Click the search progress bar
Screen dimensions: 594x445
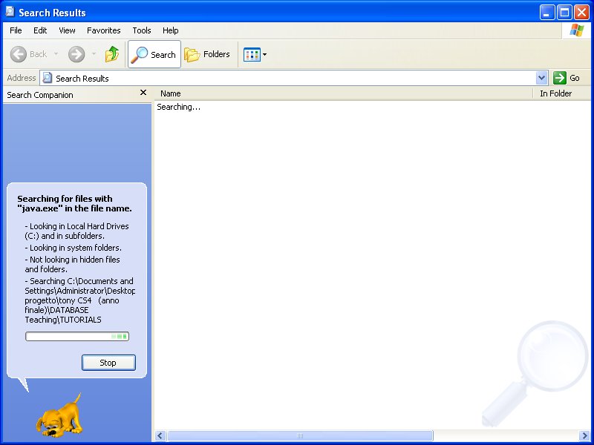point(77,337)
